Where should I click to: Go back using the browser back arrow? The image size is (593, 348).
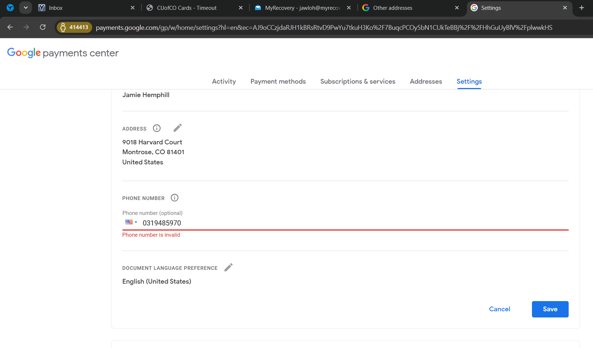(x=10, y=27)
